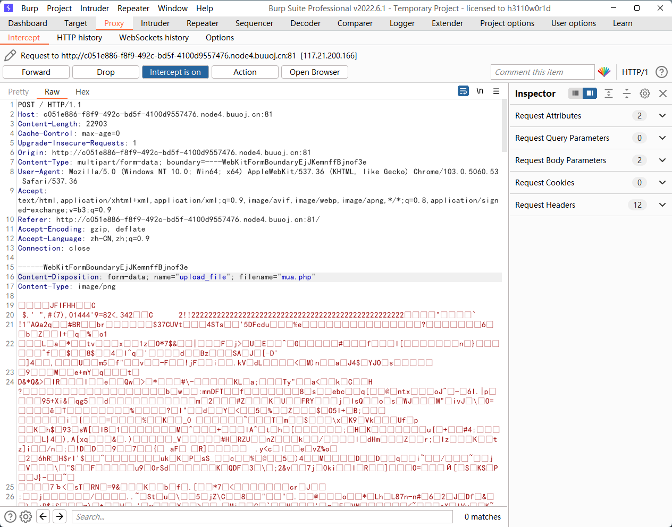This screenshot has height=527, width=672.
Task: Switch to the Decoder tab
Action: tap(306, 23)
